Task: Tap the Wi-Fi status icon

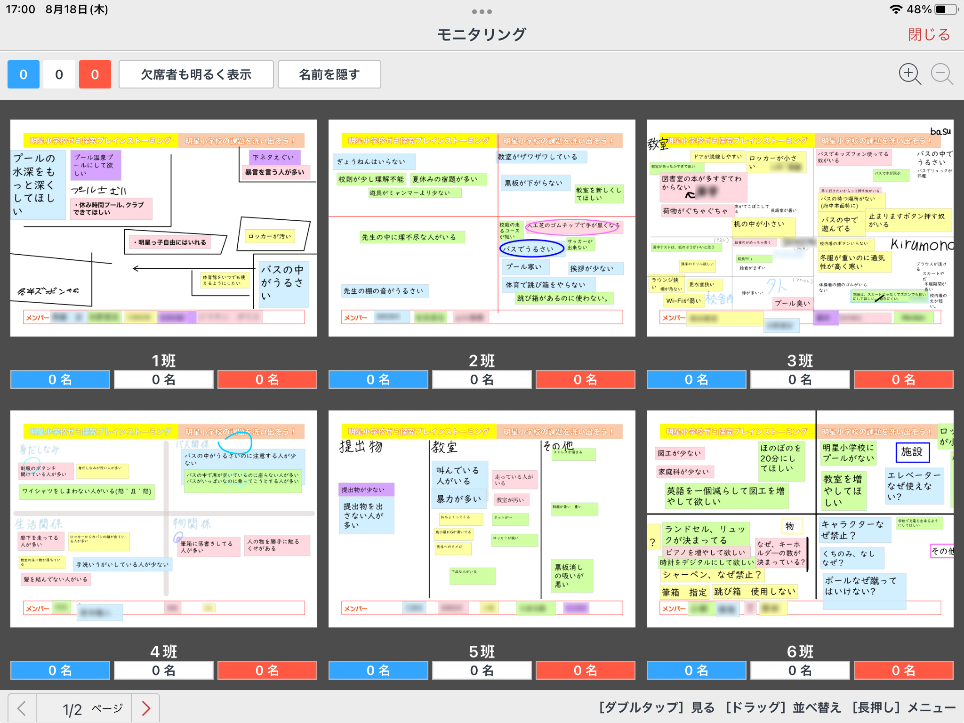Action: (896, 9)
